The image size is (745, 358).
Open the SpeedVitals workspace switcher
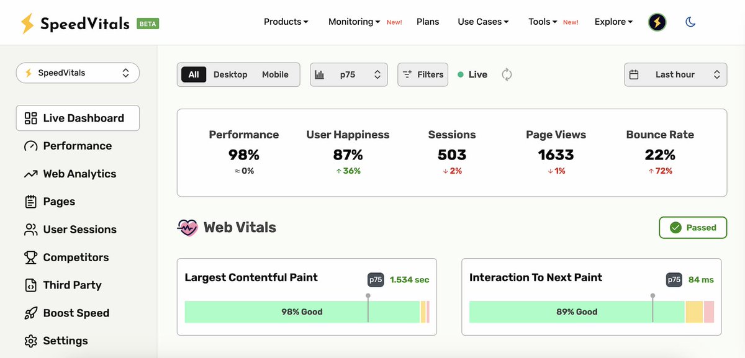(x=77, y=73)
